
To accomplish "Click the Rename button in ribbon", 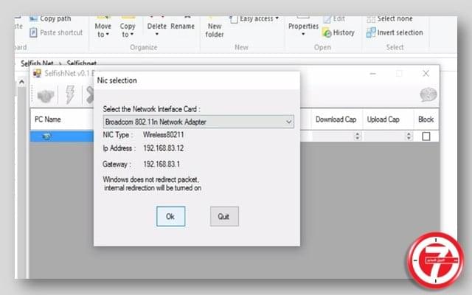I will coord(182,26).
